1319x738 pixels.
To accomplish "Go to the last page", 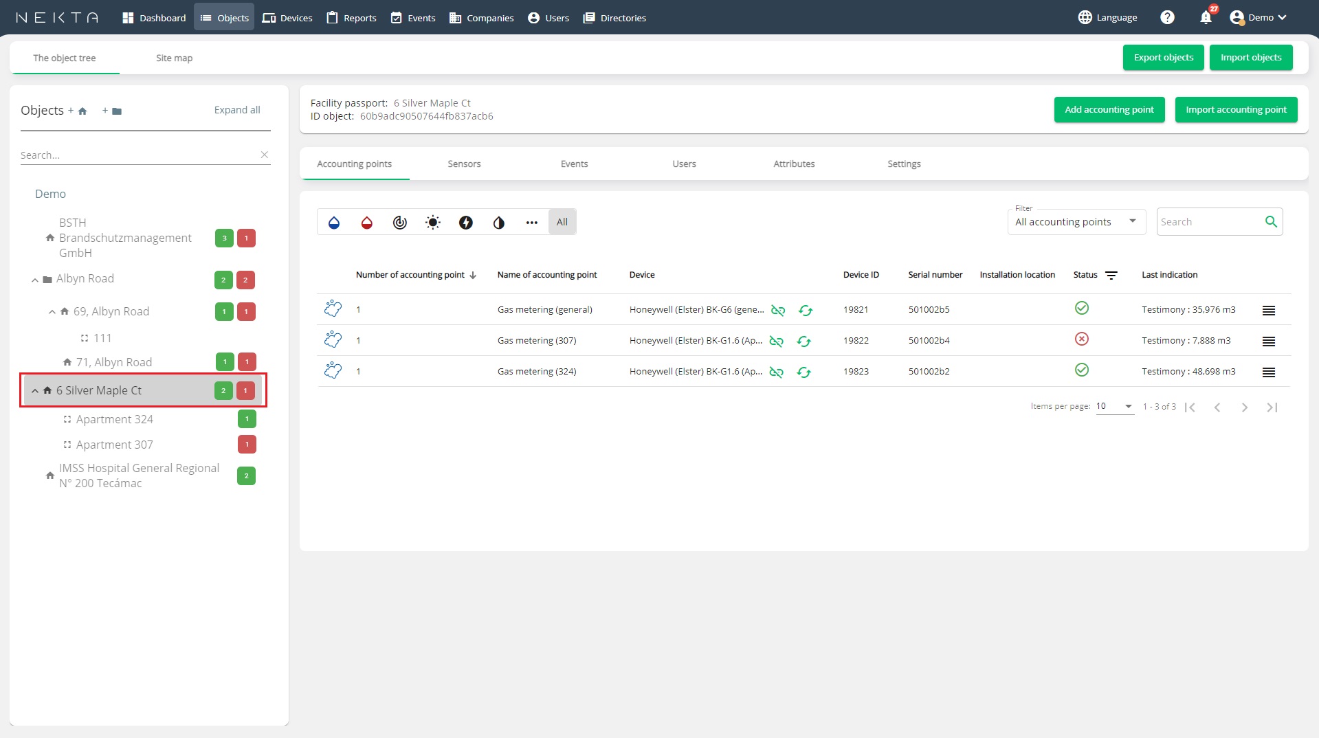I will pyautogui.click(x=1272, y=407).
